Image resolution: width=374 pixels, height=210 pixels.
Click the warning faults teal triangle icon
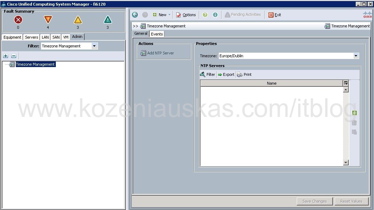107,20
